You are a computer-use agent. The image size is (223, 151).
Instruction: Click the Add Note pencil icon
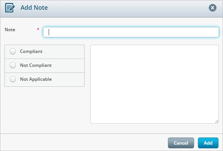[10, 8]
